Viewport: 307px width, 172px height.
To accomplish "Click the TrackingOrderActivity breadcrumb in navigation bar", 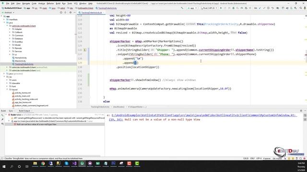I will coord(106,8).
